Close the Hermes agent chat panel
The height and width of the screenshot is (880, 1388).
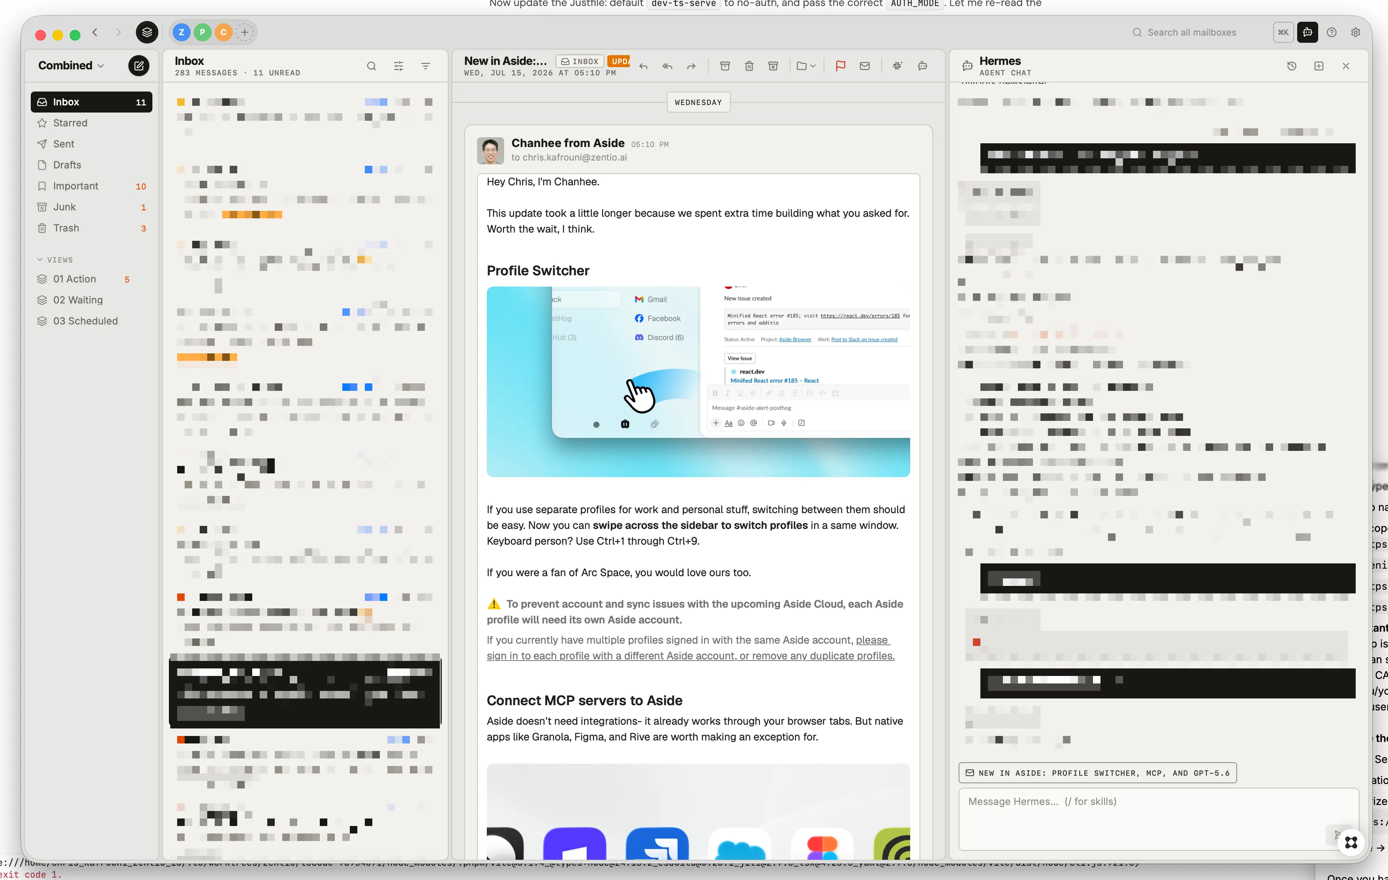click(1346, 66)
